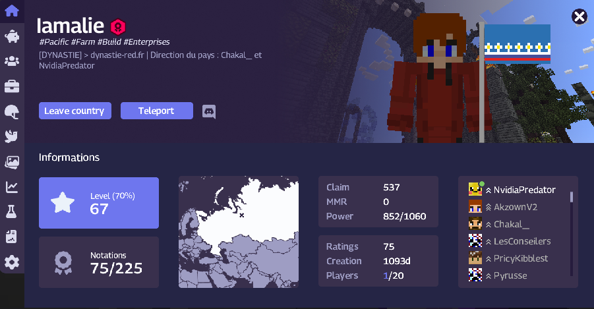Open the statistics chart icon
The width and height of the screenshot is (594, 309).
[12, 186]
